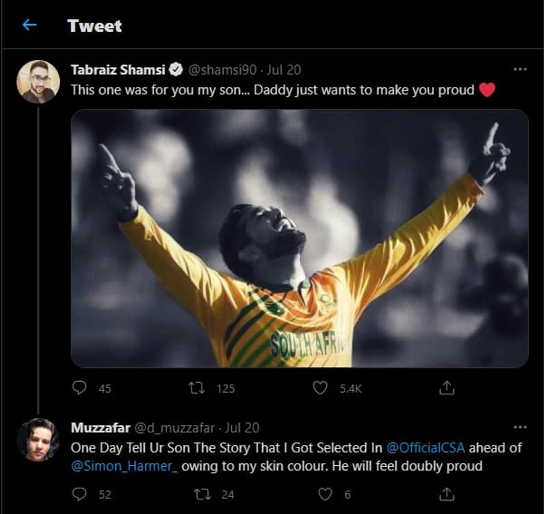Share Muzzafar's reply
Image resolution: width=544 pixels, height=514 pixels.
coord(446,494)
